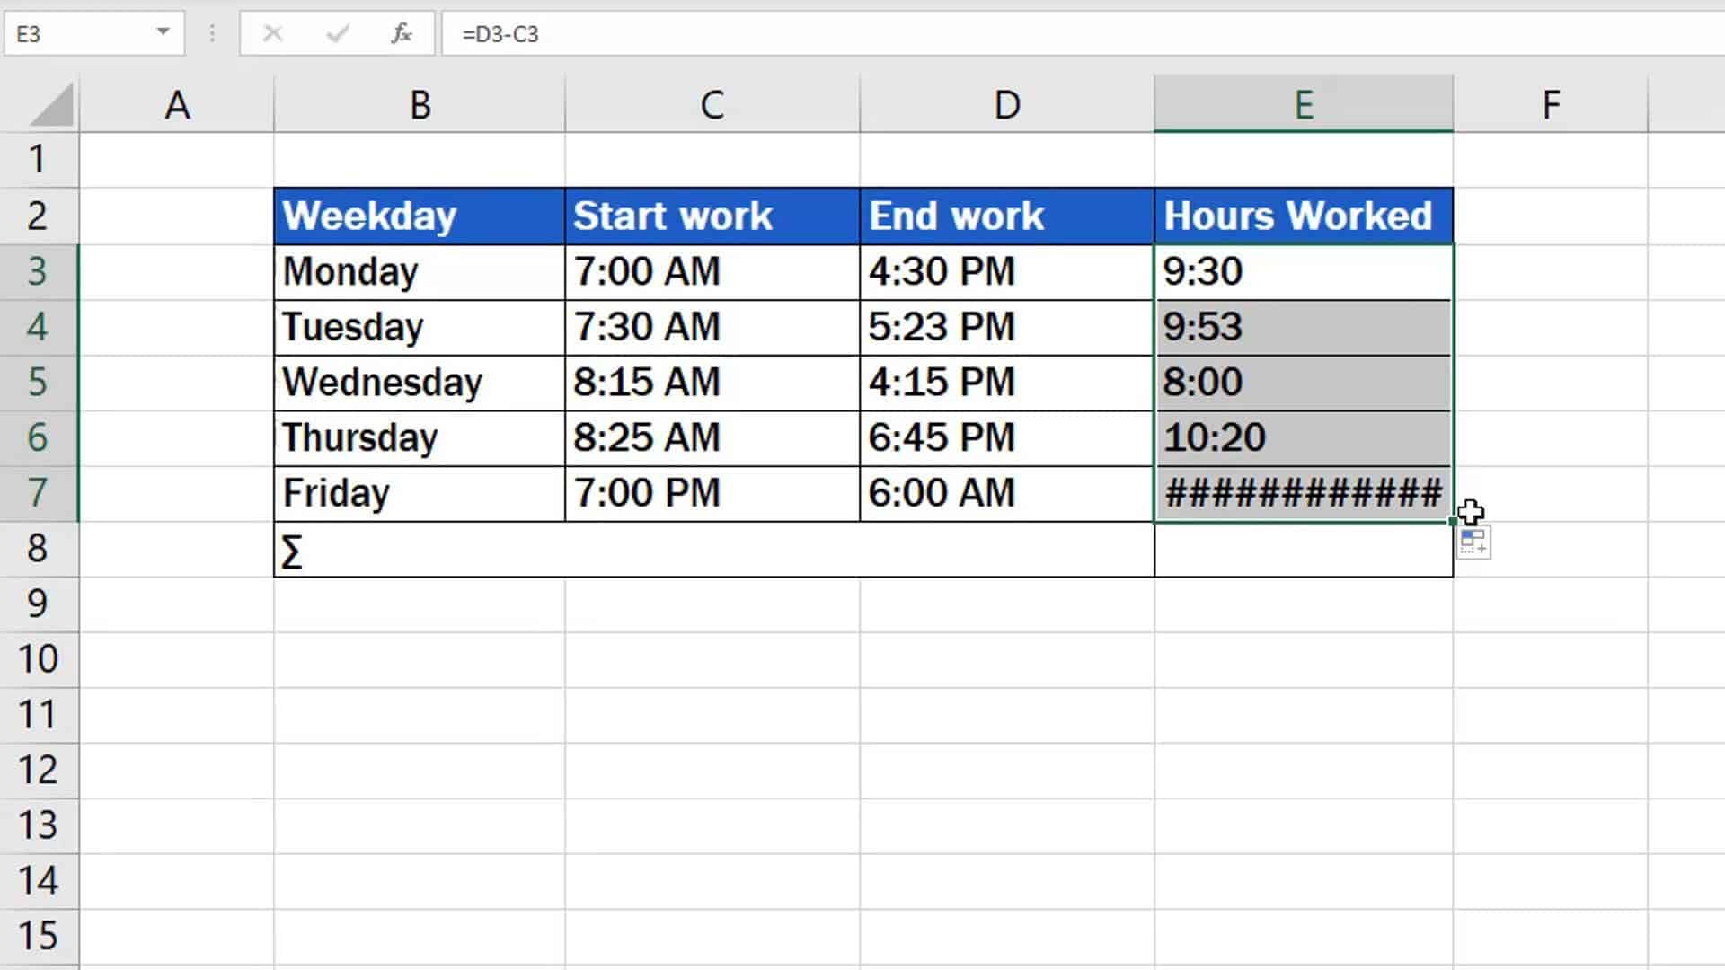Select the cell showing ########### error
The image size is (1725, 970).
click(1303, 492)
